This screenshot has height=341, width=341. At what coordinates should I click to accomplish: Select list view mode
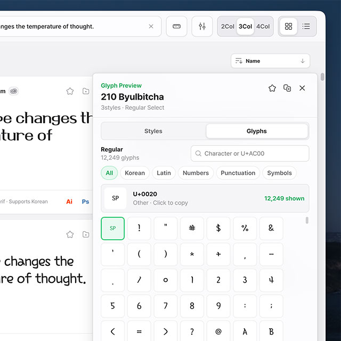tap(306, 26)
